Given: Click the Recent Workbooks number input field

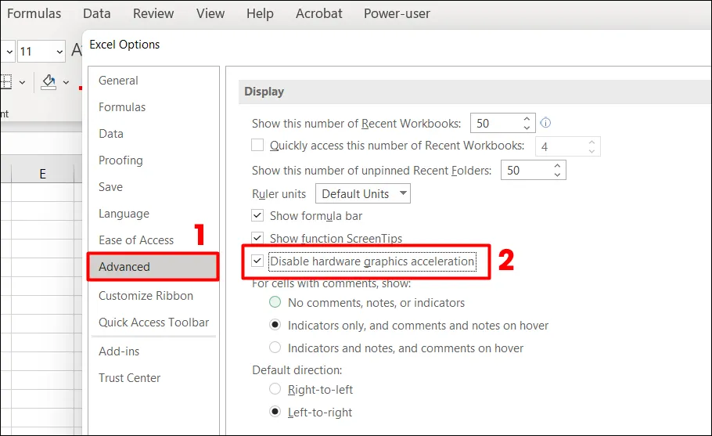Looking at the screenshot, I should [x=494, y=124].
